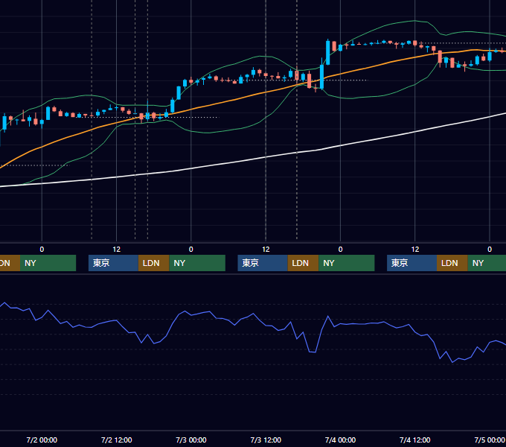Click the 7/2 12:00 time axis label

click(x=117, y=440)
